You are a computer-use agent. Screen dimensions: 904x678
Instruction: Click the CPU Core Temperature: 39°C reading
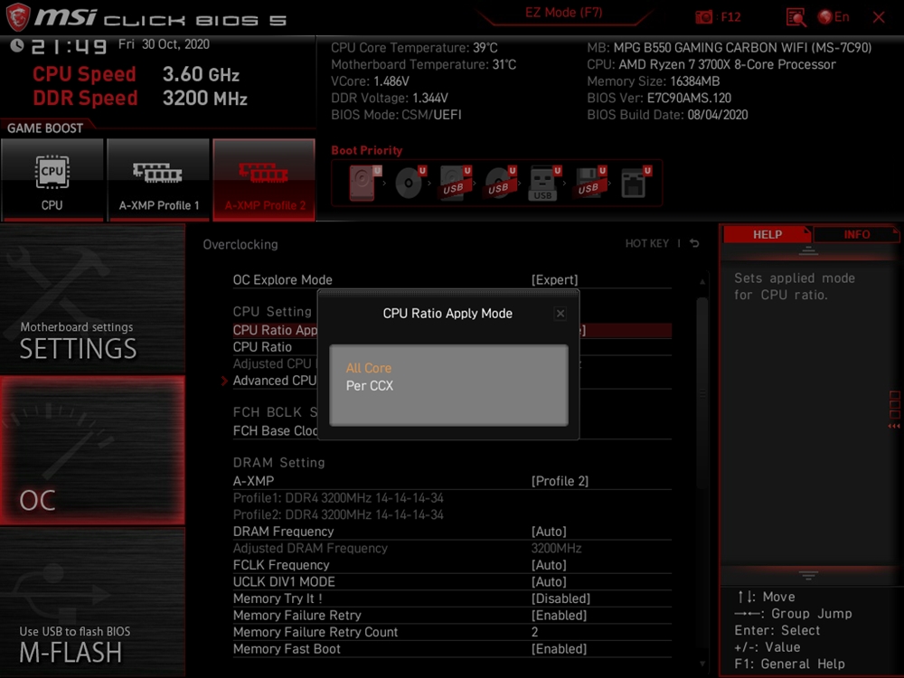[x=414, y=47]
